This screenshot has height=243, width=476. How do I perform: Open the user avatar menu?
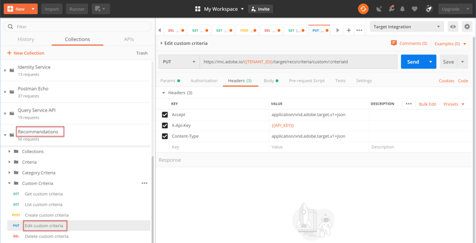pos(429,9)
